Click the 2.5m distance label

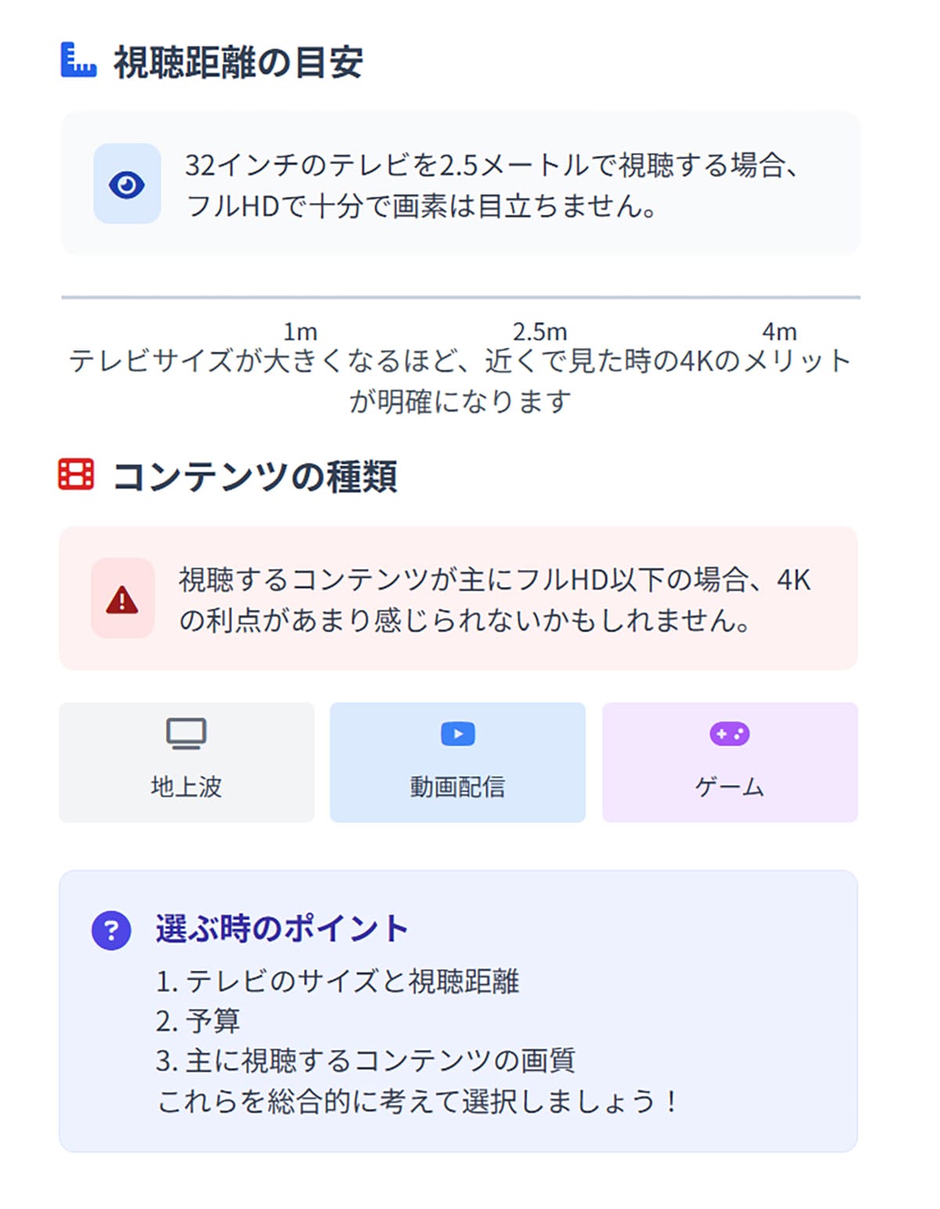pos(540,331)
